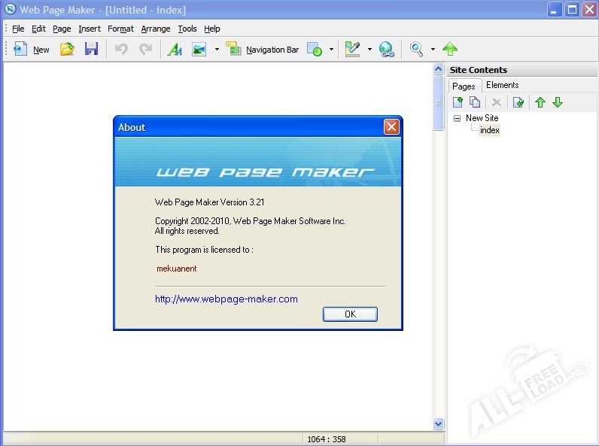Click the New page toolbar button
599x446 pixels.
pyautogui.click(x=31, y=50)
